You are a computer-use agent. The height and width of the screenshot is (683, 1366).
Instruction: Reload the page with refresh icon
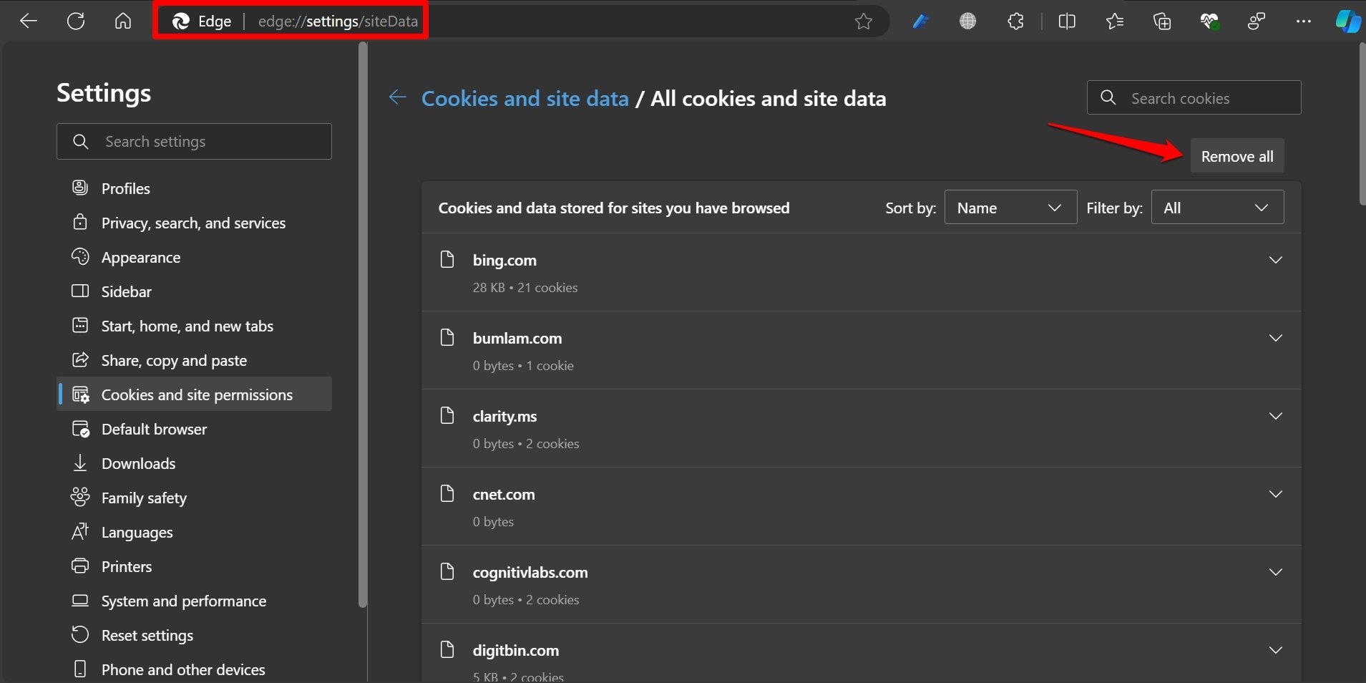[76, 21]
